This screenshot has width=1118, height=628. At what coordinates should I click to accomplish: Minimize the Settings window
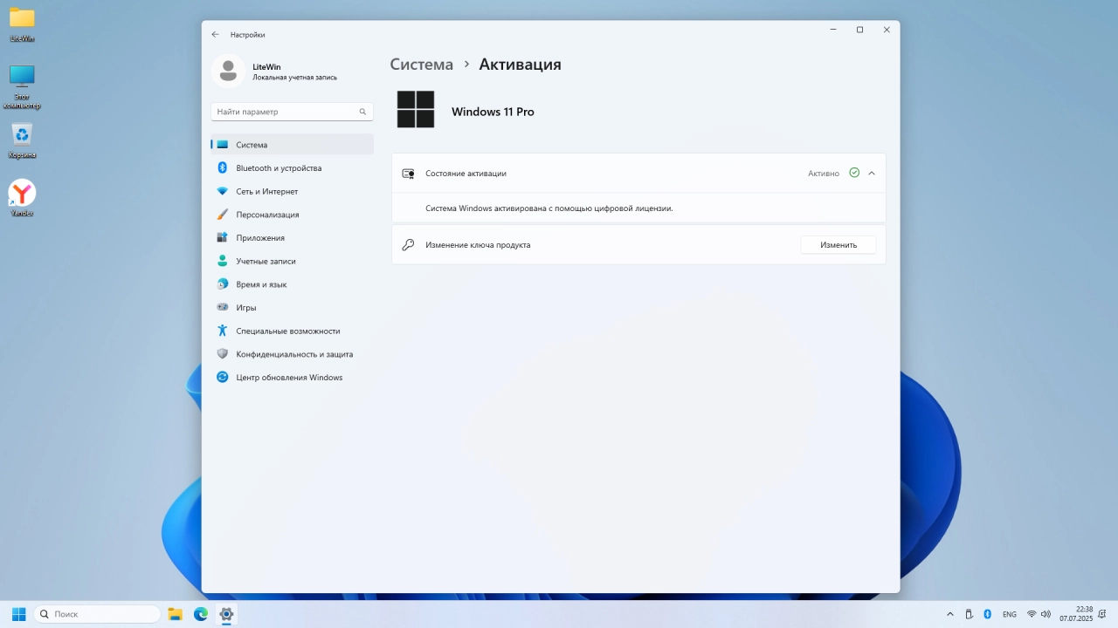pos(832,30)
